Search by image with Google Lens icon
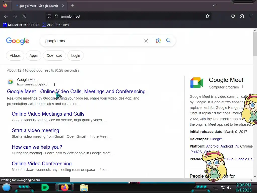Image resolution: width=257 pixels, height=193 pixels. pyautogui.click(x=158, y=41)
